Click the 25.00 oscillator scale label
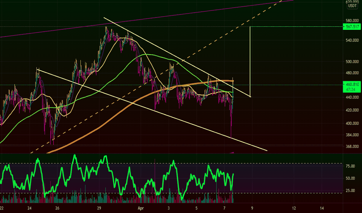362x213 pixels. 350,191
